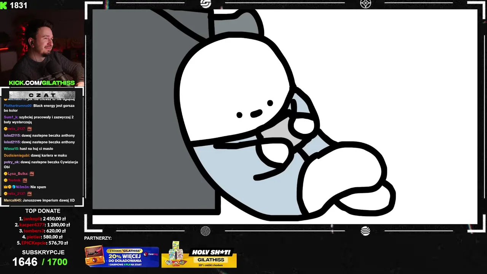Click the Trollnik username in chat
This screenshot has width=487, height=274.
click(14, 180)
